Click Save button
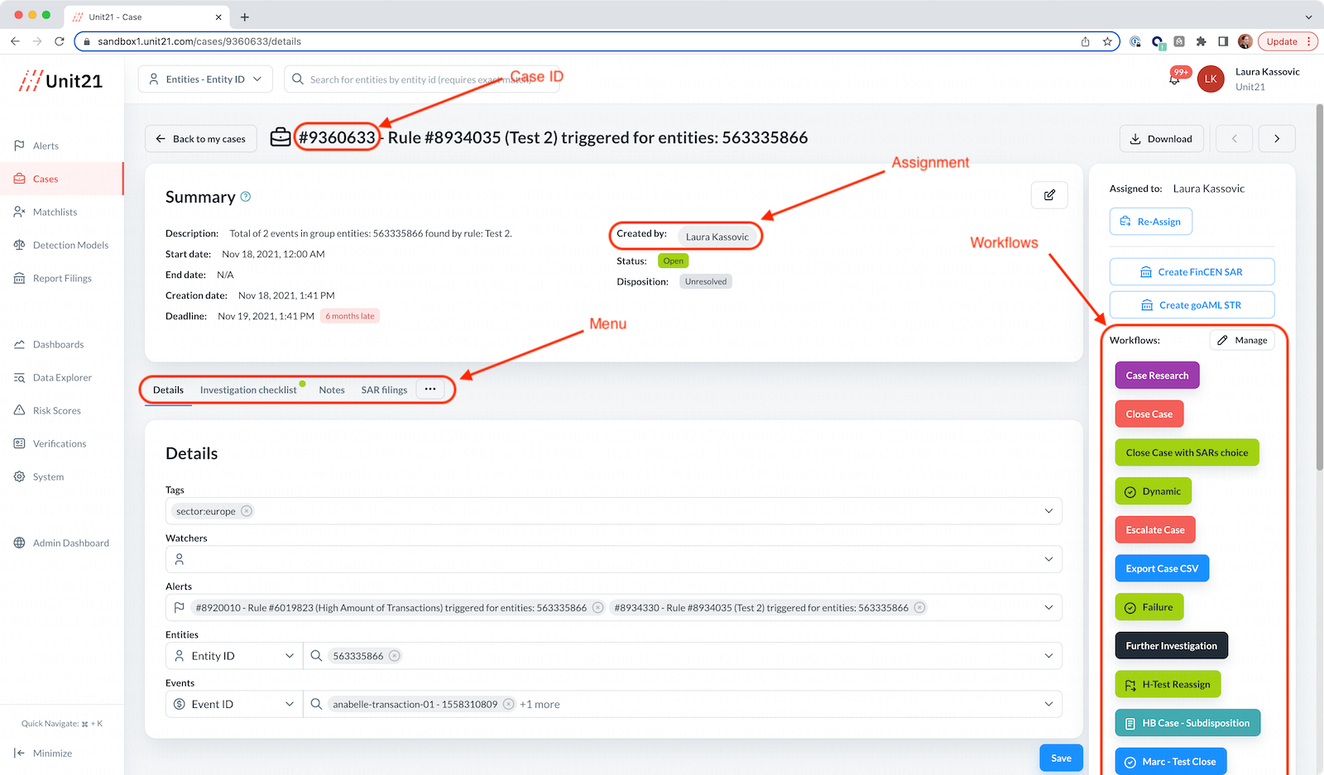Viewport: 1324px width, 775px height. click(x=1061, y=758)
